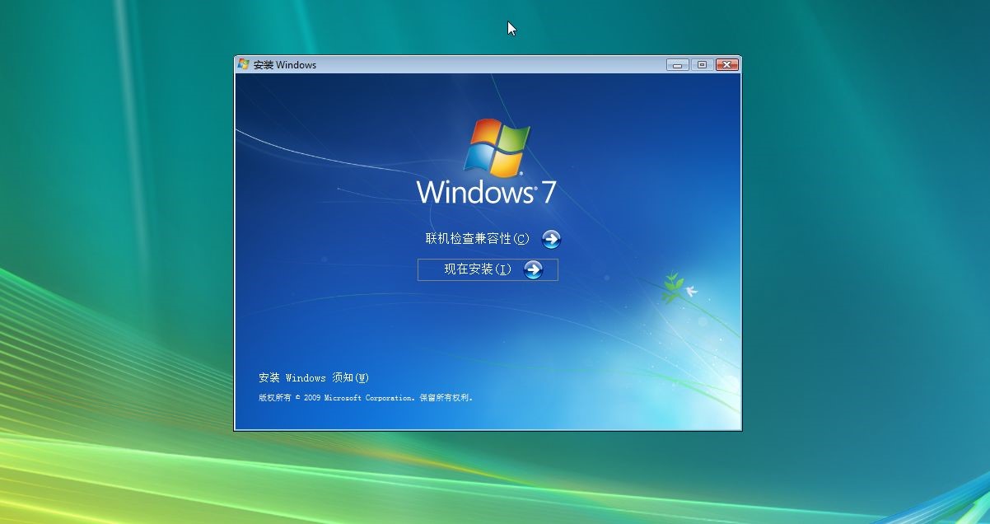Click the 现在安装(I) install now button

point(488,269)
